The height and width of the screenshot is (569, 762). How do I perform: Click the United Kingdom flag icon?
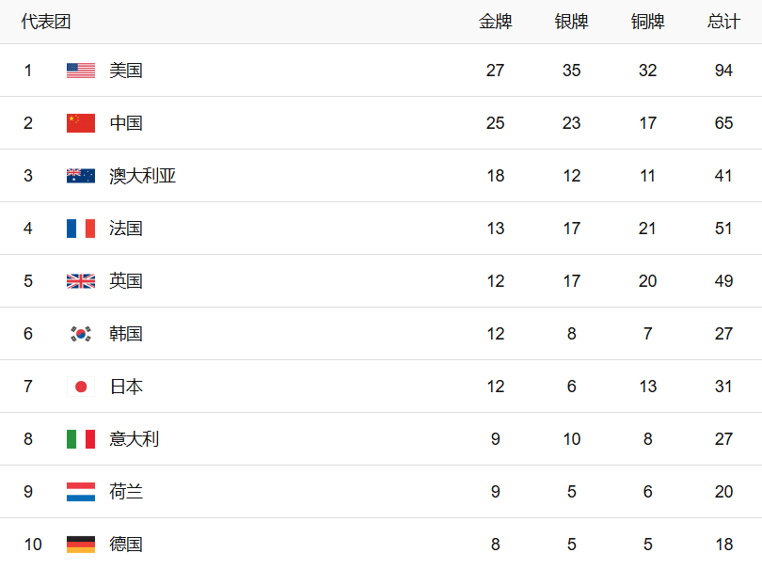(81, 281)
